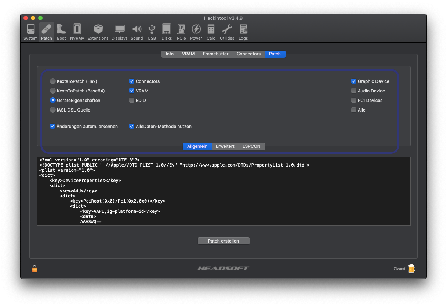Screen dimensions: 447x306
Task: Toggle Änderungen autom. erkennen checkbox
Action: (x=52, y=126)
